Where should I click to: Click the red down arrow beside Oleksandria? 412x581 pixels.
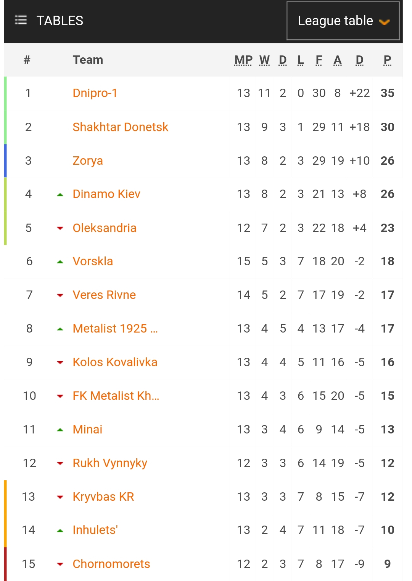coord(60,228)
